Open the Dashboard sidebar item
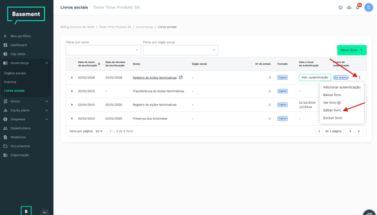This screenshot has height=215, width=377. point(15,45)
